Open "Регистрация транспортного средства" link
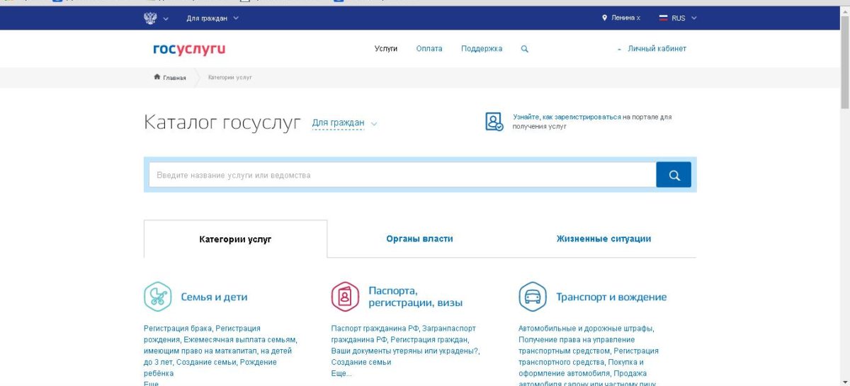The height and width of the screenshot is (386, 850). pos(589,356)
